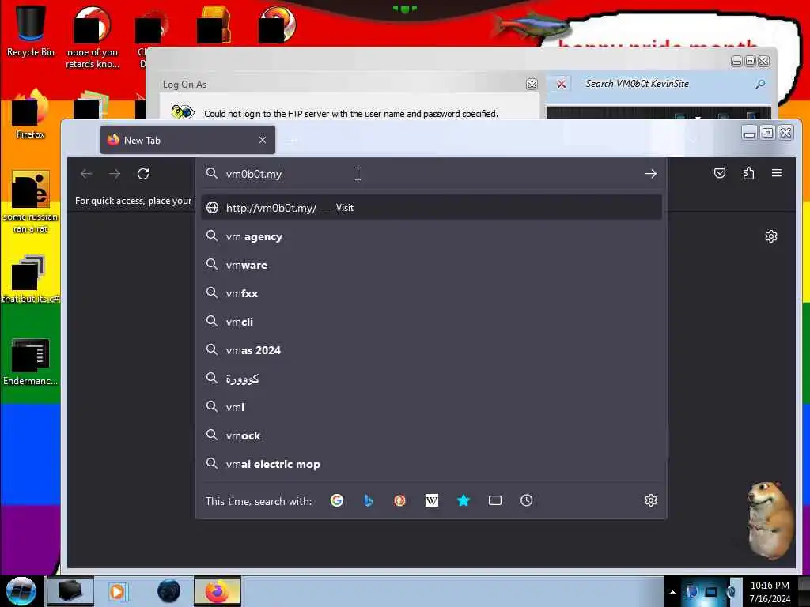Select 'that but its c#' desktop icon

tap(31, 279)
